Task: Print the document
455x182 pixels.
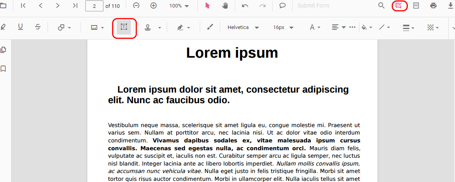Action: coord(433,6)
